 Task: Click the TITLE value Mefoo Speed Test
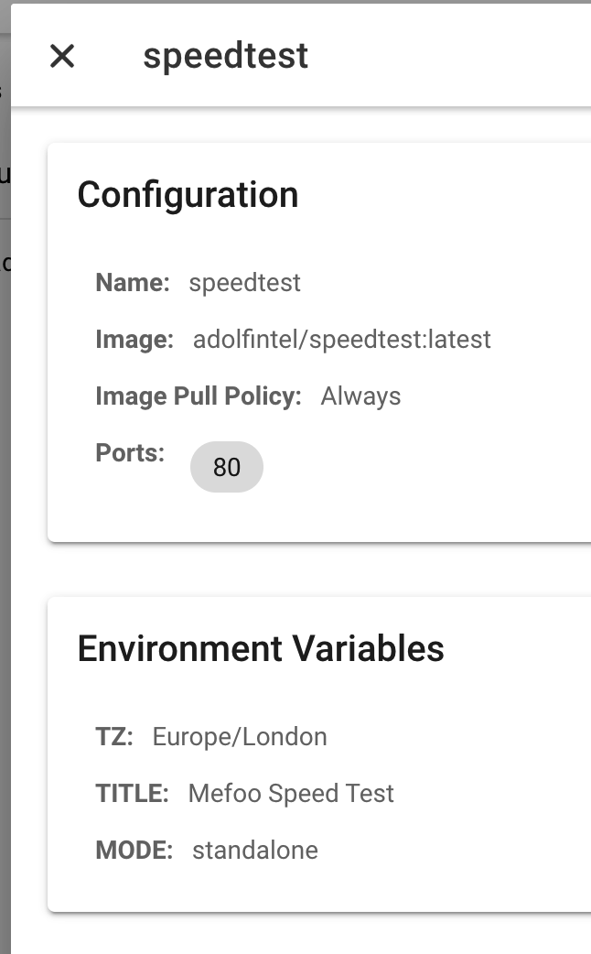[291, 793]
